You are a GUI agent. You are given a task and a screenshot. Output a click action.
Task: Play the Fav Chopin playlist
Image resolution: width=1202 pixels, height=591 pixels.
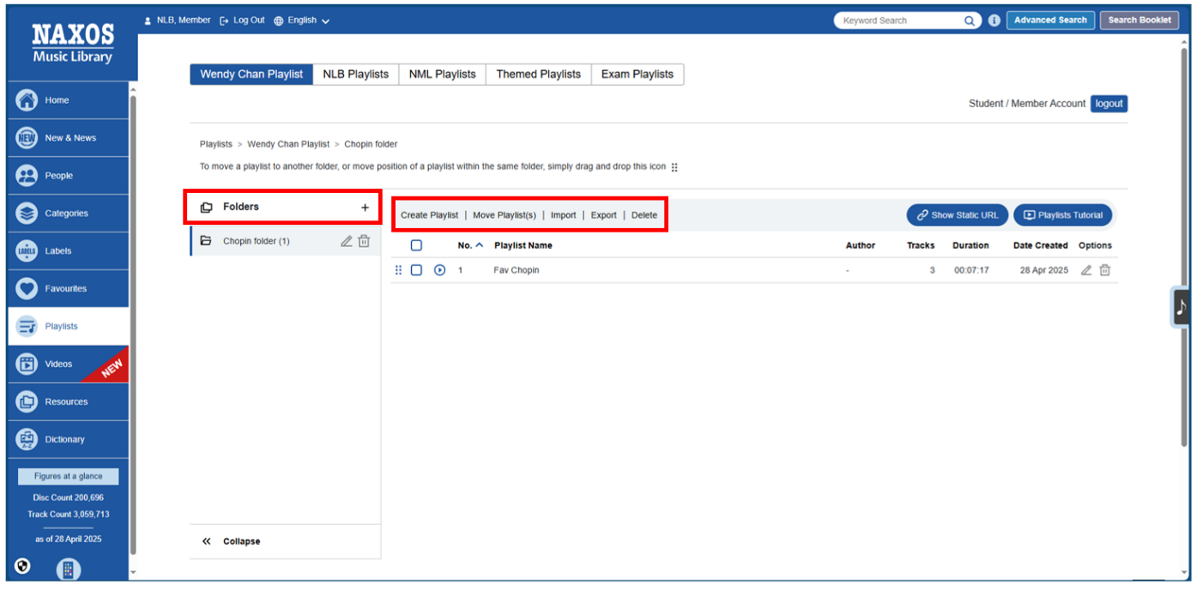(x=440, y=270)
